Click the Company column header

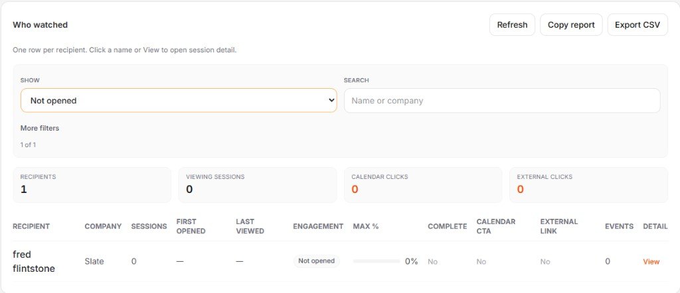tap(103, 226)
